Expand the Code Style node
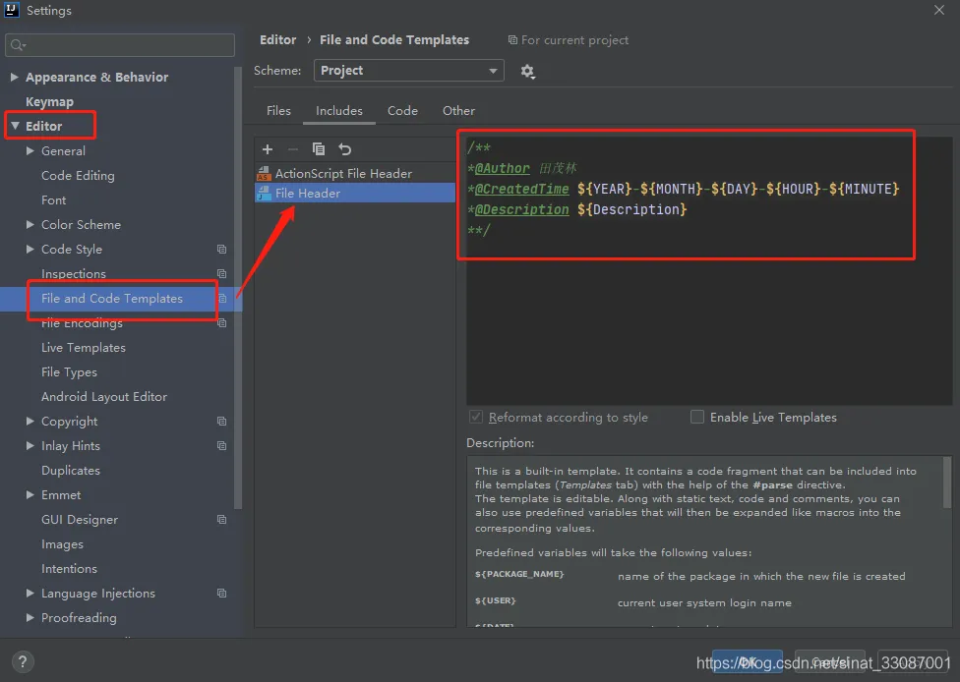The height and width of the screenshot is (682, 960). pos(30,249)
